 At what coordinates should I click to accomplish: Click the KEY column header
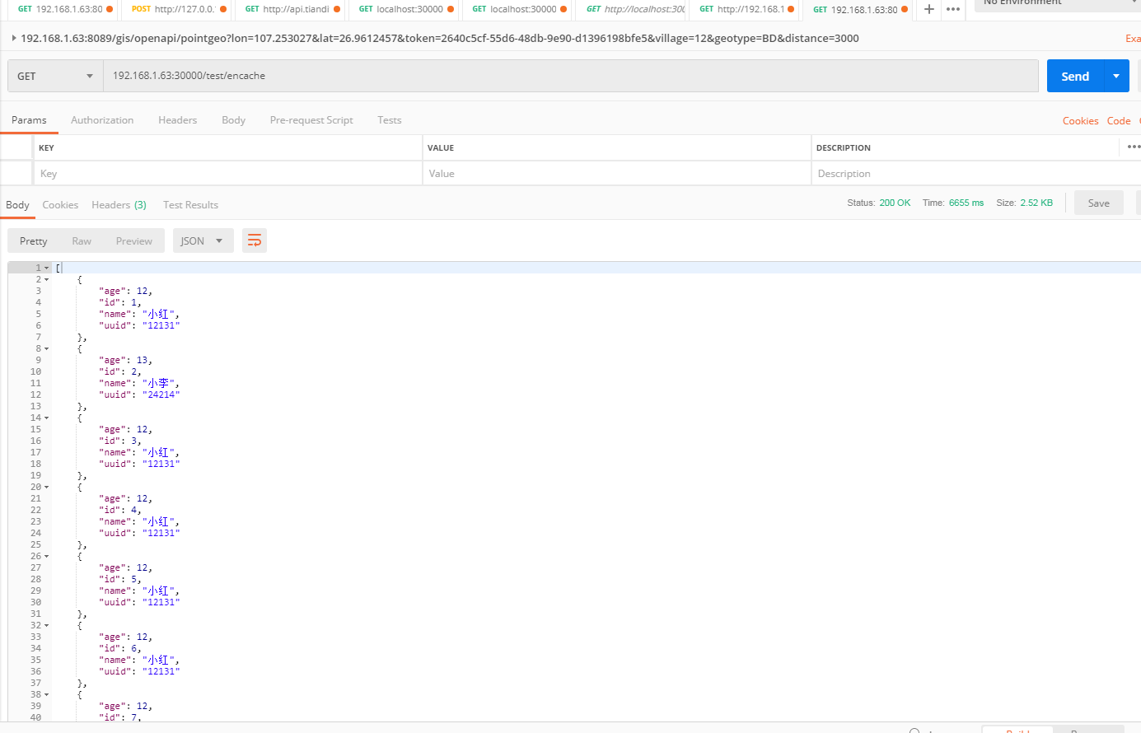(x=46, y=147)
